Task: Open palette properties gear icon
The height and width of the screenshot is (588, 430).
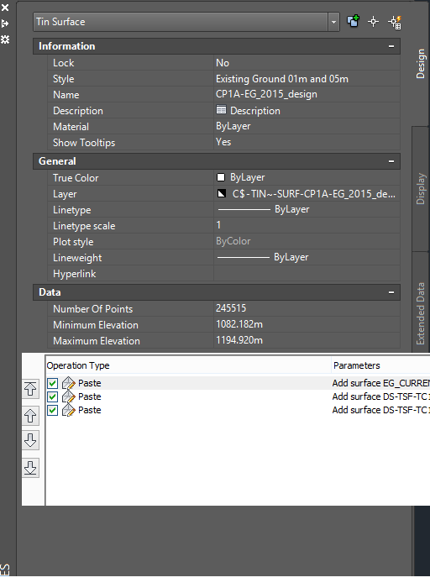Action: pos(5,39)
